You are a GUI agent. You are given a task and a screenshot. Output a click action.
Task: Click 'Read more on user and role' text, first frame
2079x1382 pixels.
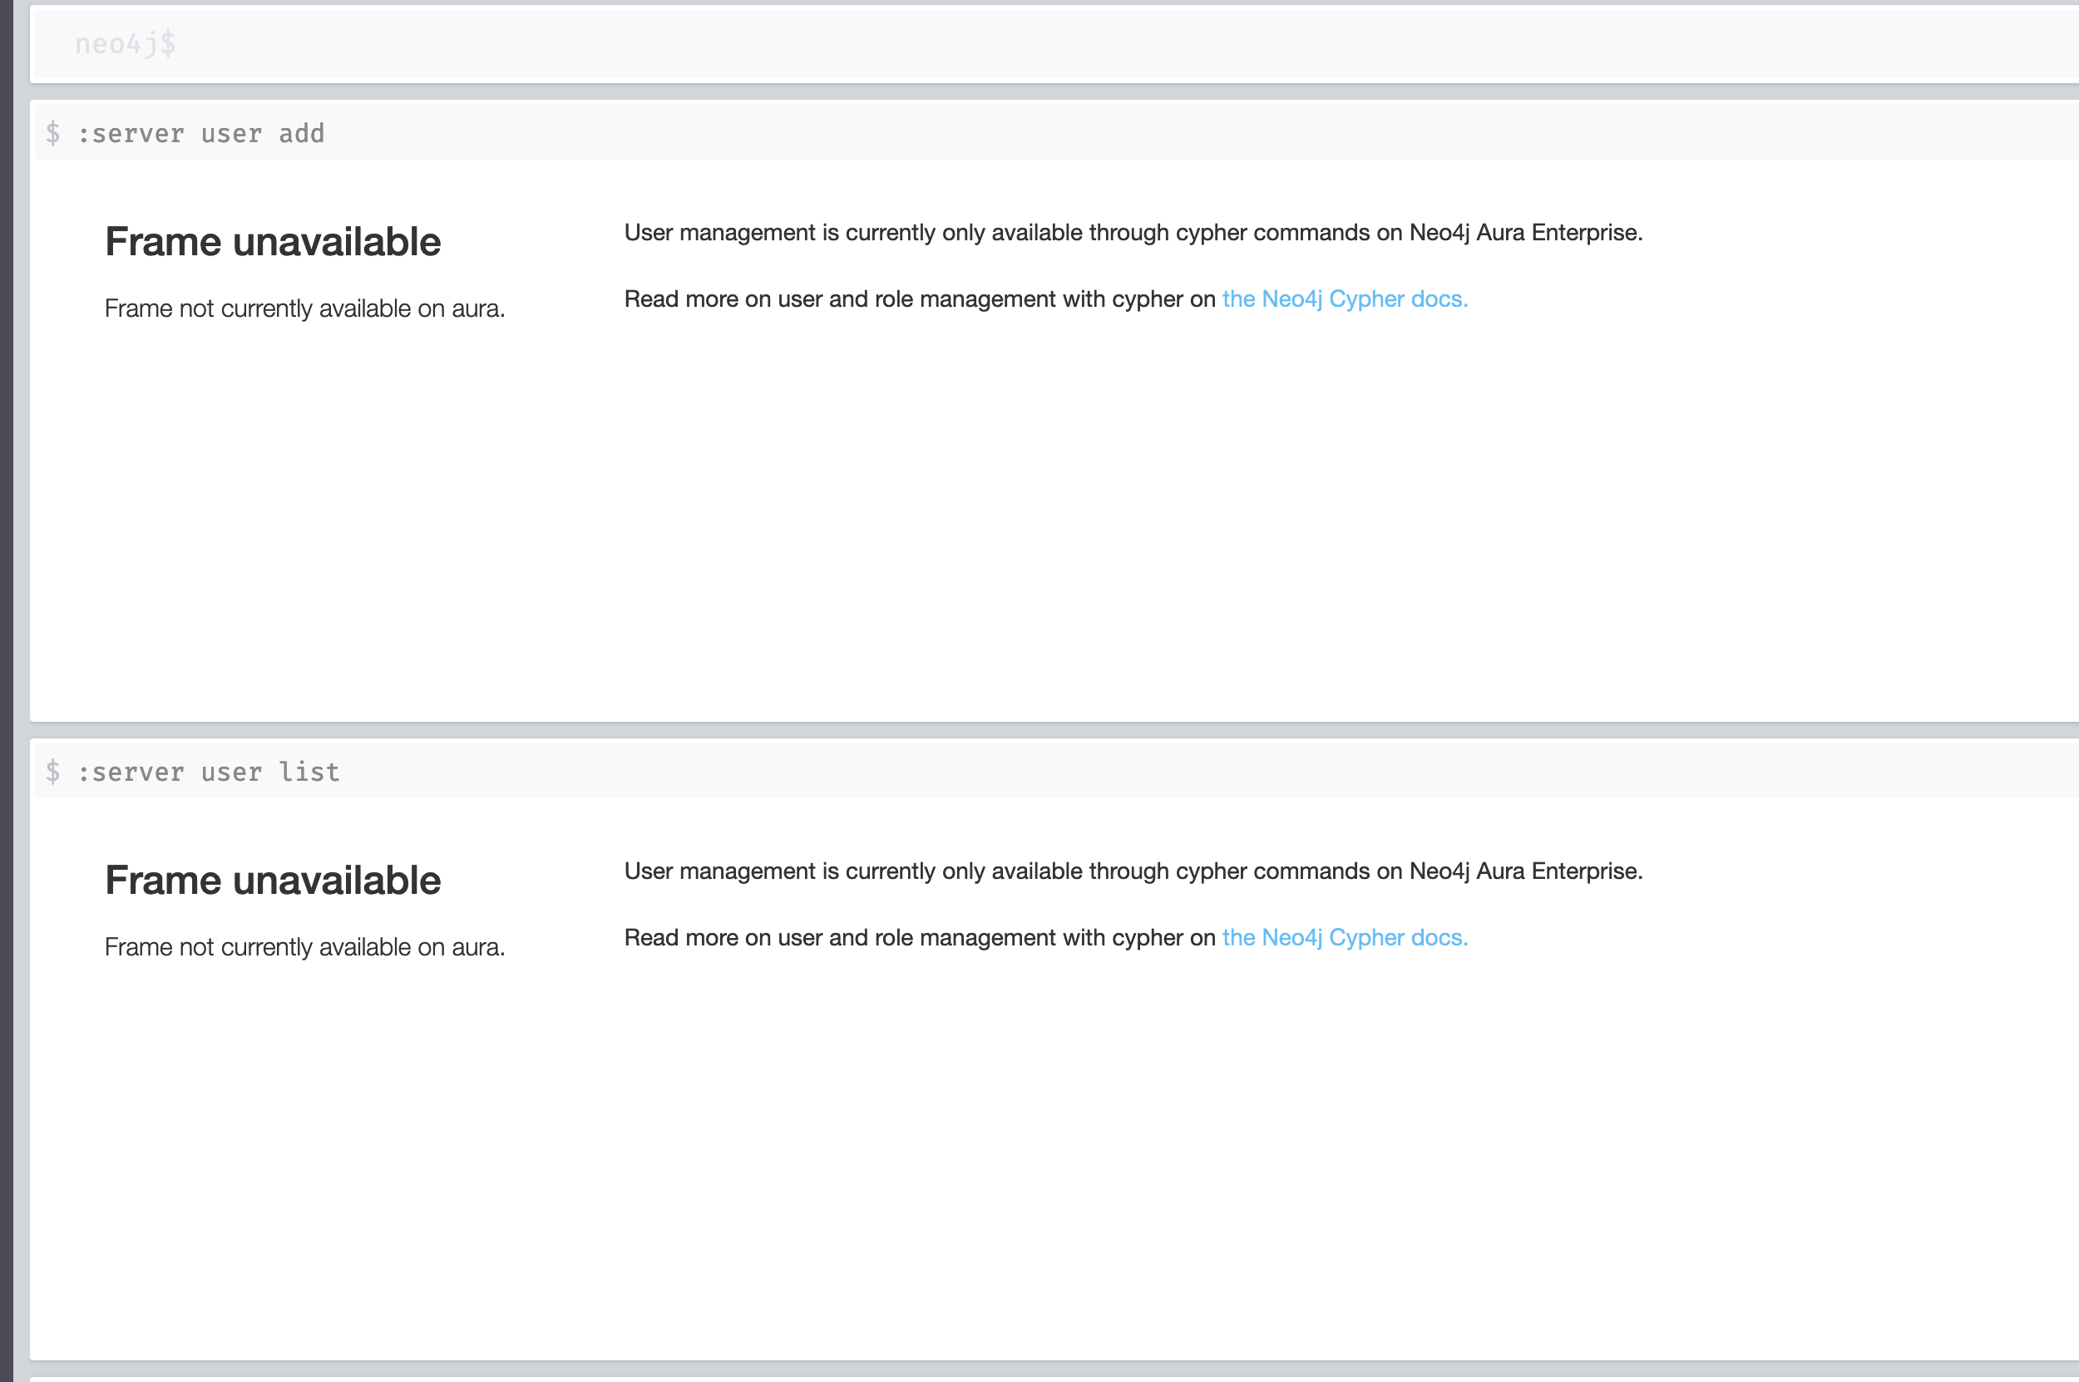[x=919, y=299]
